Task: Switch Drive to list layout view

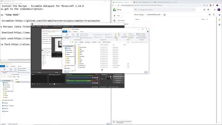Action: (x=210, y=15)
